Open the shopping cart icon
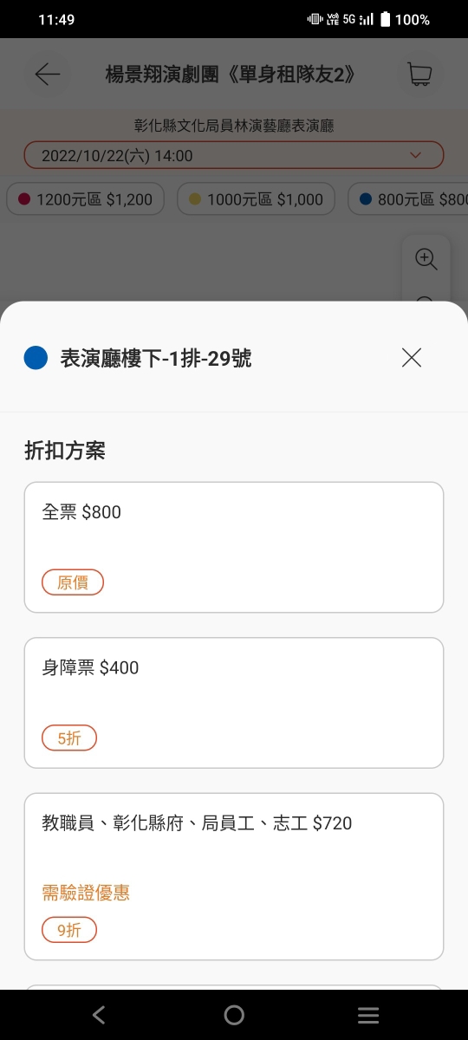Image resolution: width=468 pixels, height=1040 pixels. (x=420, y=75)
